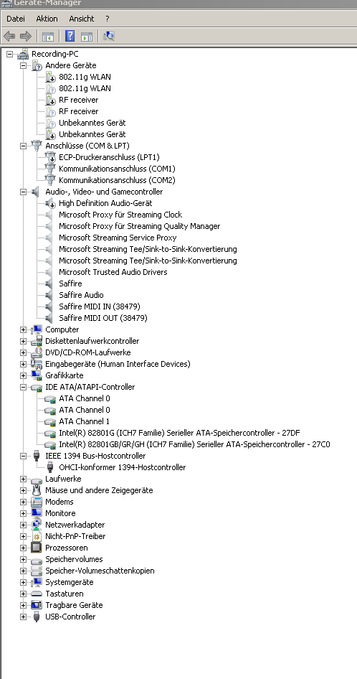The width and height of the screenshot is (357, 679).
Task: Open the Ansicht menu
Action: tap(81, 19)
